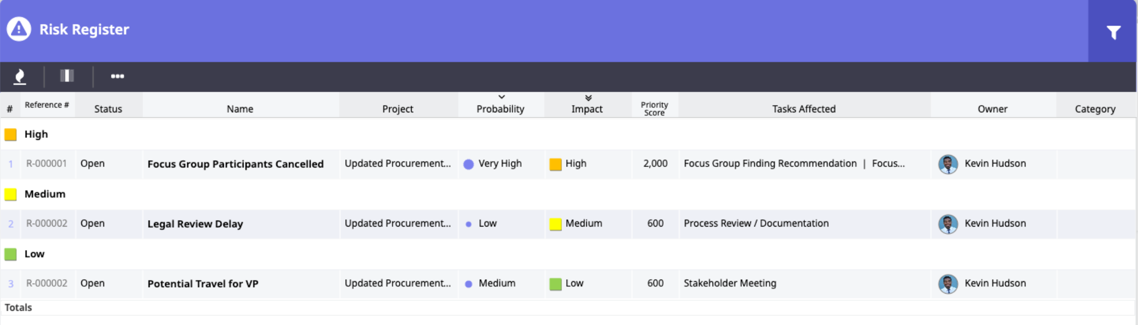Click the Very High probability cell

click(499, 164)
